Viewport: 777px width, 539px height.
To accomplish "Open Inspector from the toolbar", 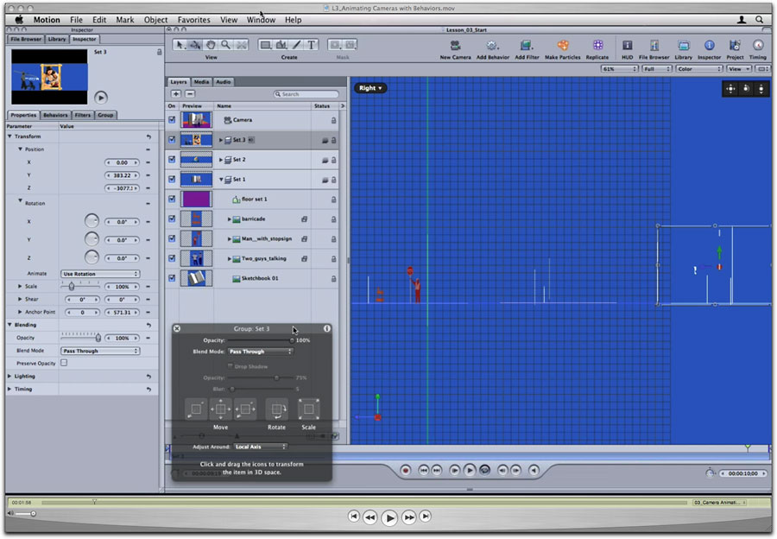I will (709, 46).
